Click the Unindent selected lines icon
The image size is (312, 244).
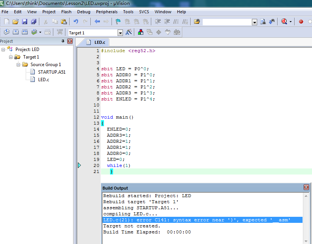[167, 22]
